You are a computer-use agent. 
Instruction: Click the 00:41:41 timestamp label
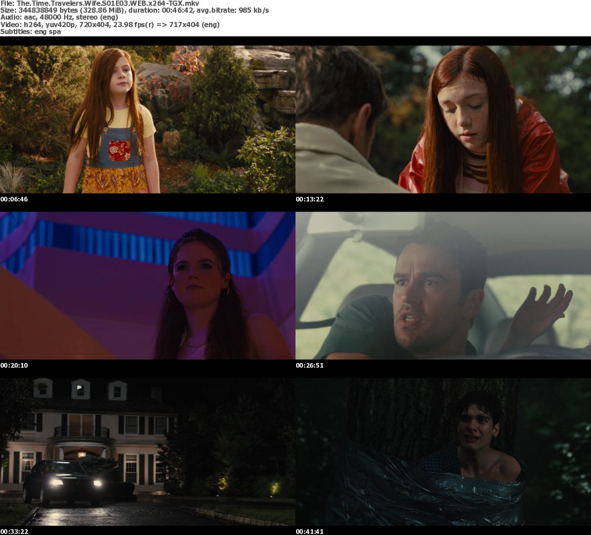click(x=309, y=532)
